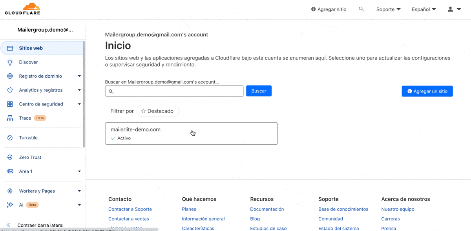Screen dimensions: 471x231
Task: Click Contraer barra lateral
Action: tap(40, 225)
